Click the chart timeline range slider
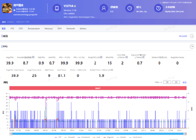This screenshot has width=196, height=140. 98,133
